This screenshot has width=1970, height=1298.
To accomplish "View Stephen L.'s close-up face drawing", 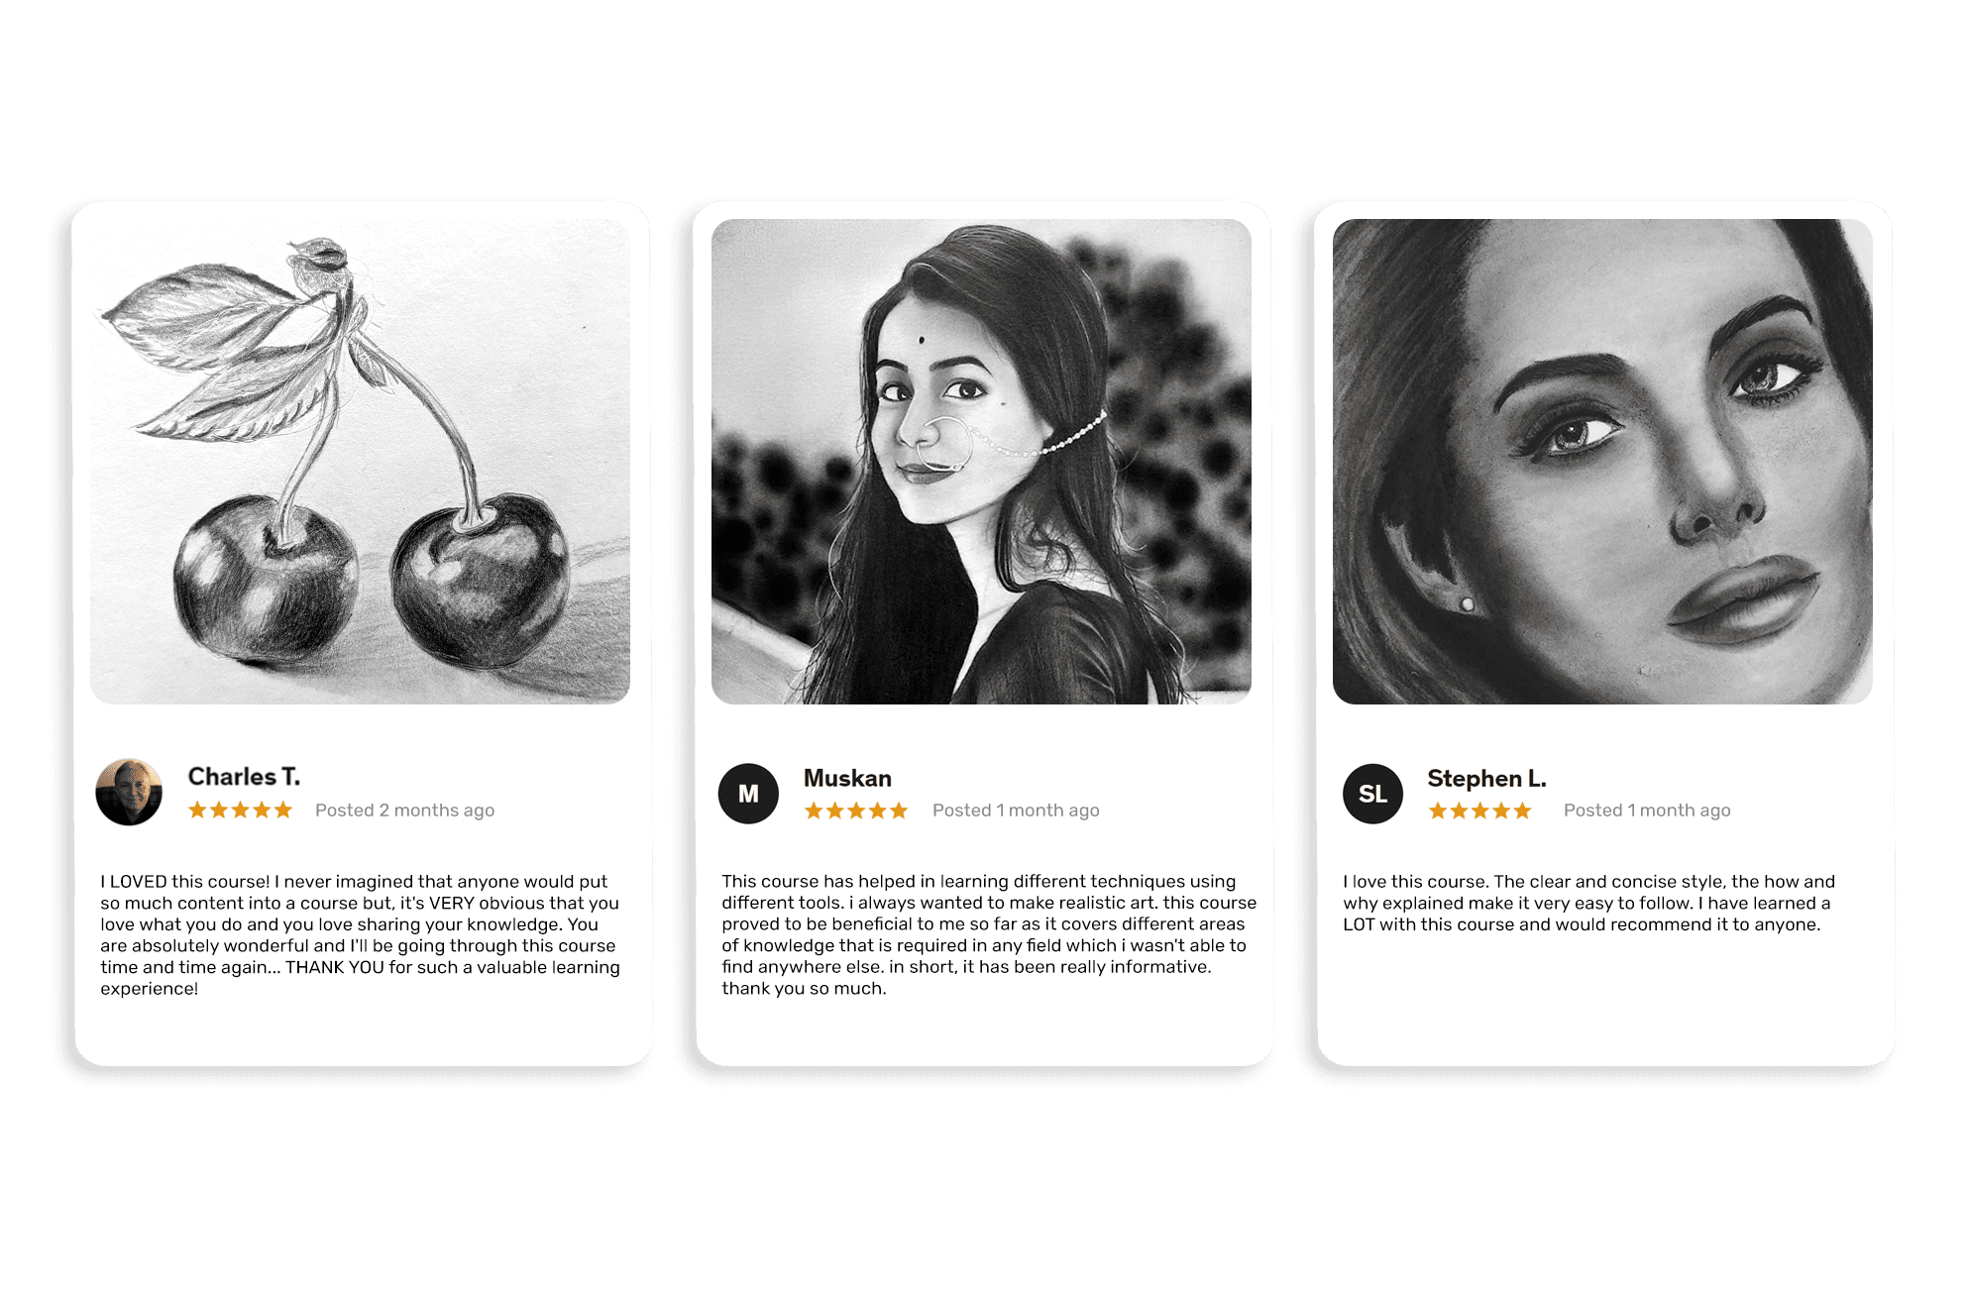I will (1602, 461).
